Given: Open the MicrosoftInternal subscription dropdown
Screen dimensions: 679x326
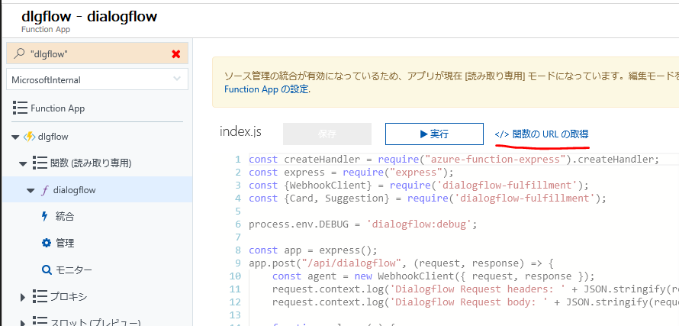Looking at the screenshot, I should click(x=98, y=79).
